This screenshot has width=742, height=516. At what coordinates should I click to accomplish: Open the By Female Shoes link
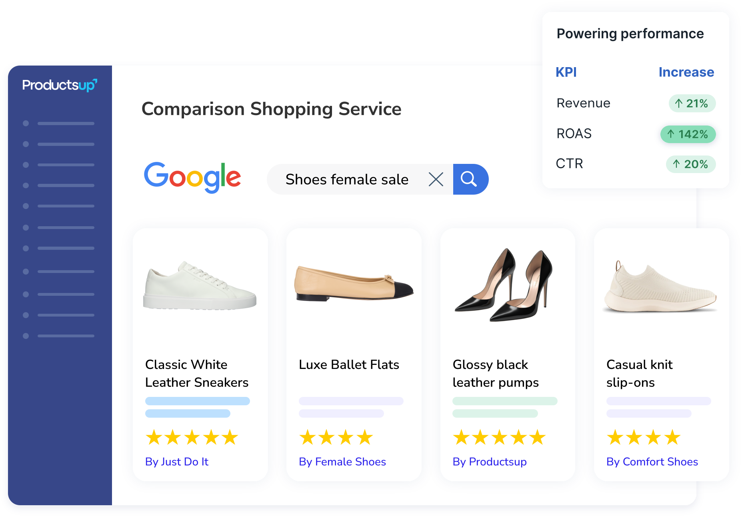(342, 462)
